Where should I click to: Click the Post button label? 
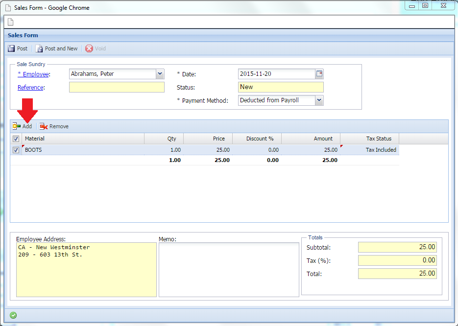[x=22, y=48]
